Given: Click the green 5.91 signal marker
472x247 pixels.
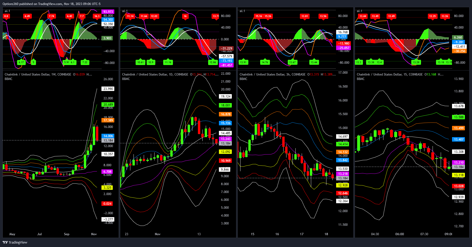Looking at the screenshot, I should (67, 62).
